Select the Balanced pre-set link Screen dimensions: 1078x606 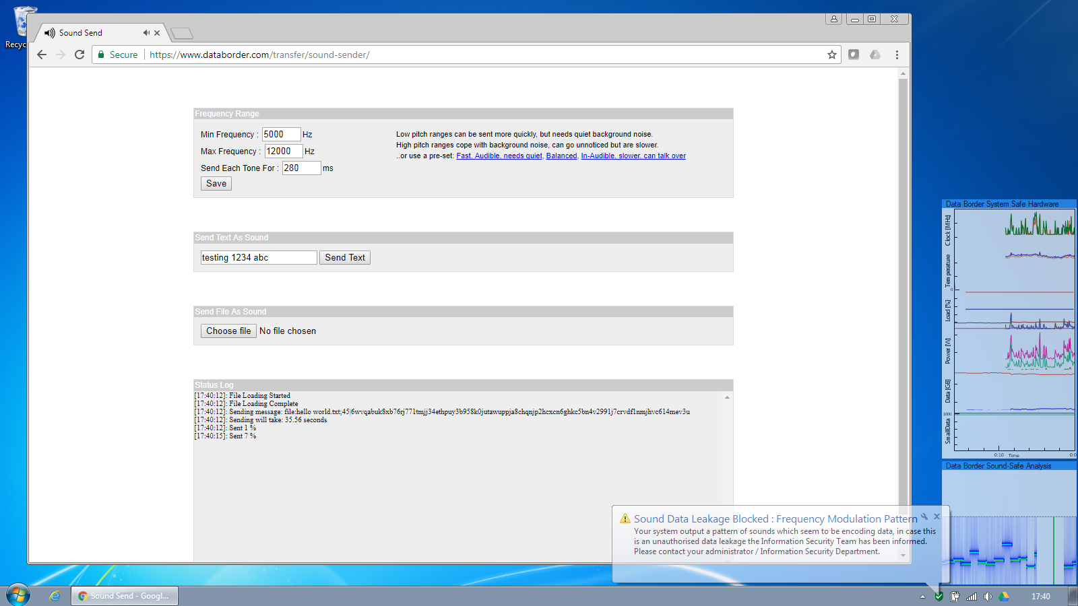point(561,156)
